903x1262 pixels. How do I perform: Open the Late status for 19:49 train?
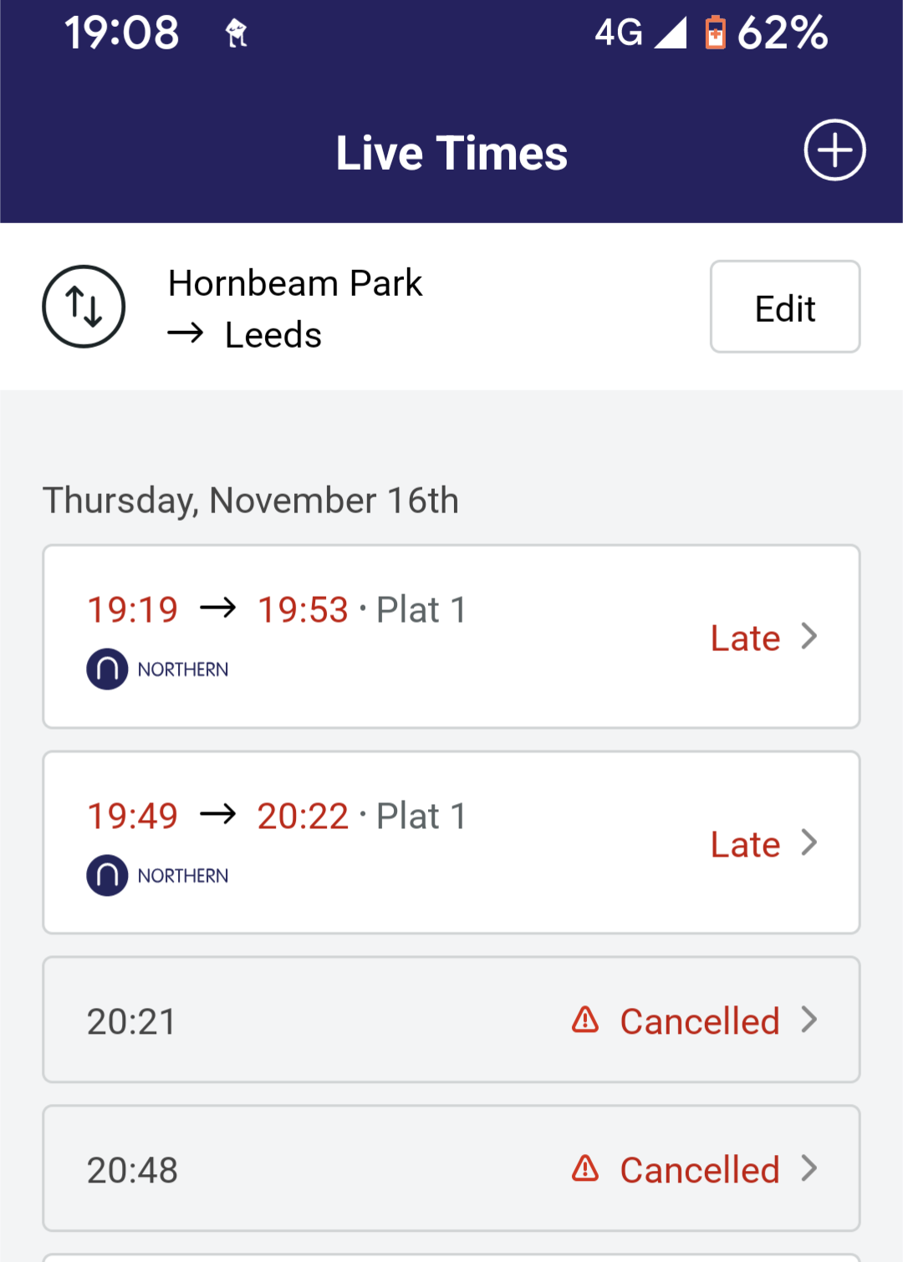[745, 845]
